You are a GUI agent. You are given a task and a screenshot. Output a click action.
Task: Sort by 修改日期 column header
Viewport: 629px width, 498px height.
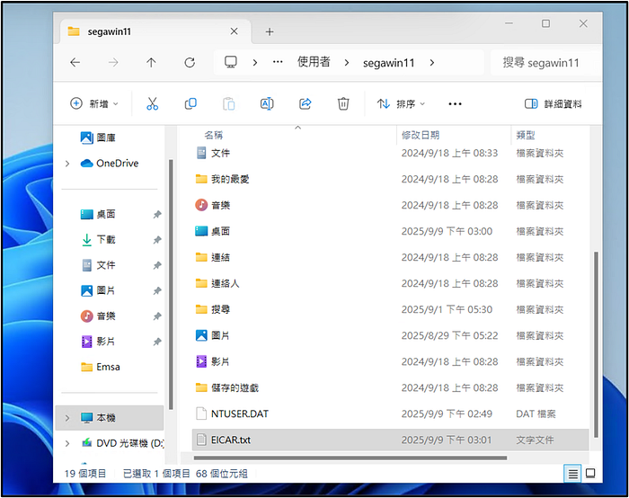[421, 135]
